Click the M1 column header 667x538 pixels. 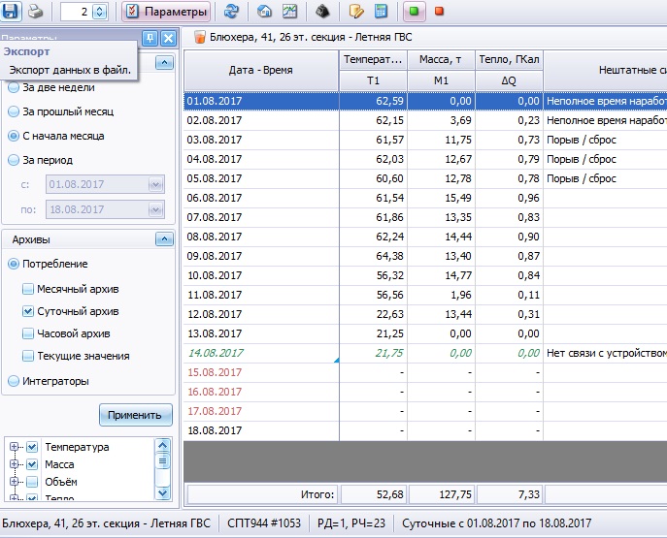pyautogui.click(x=441, y=80)
